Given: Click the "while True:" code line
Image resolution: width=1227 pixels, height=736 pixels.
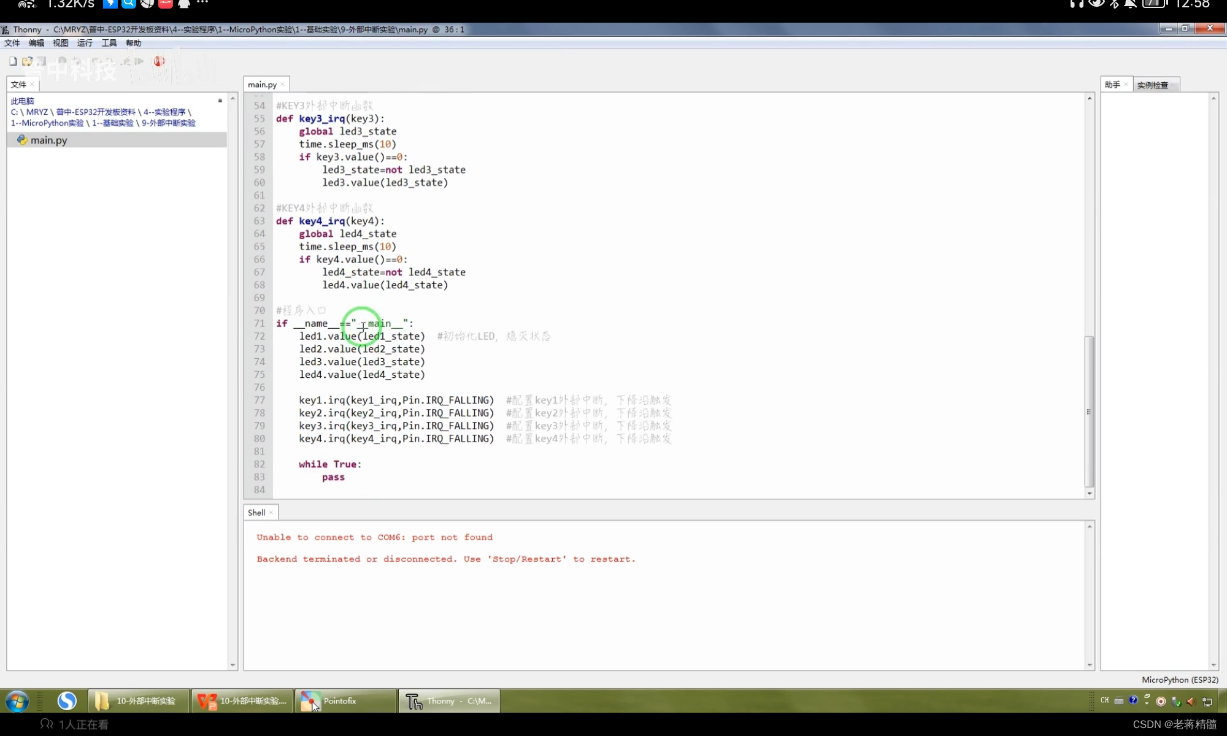Looking at the screenshot, I should click(x=330, y=464).
